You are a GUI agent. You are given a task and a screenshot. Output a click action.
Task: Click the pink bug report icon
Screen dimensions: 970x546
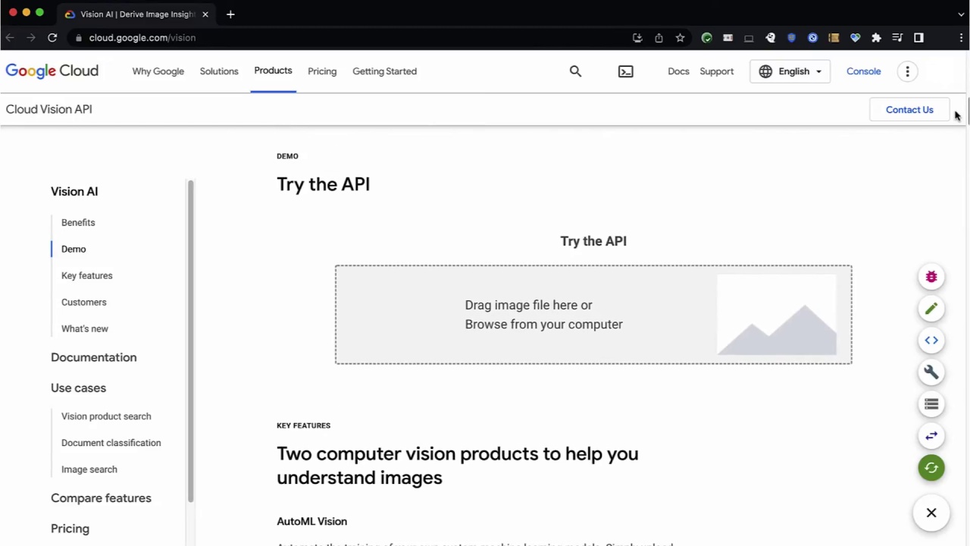[931, 276]
